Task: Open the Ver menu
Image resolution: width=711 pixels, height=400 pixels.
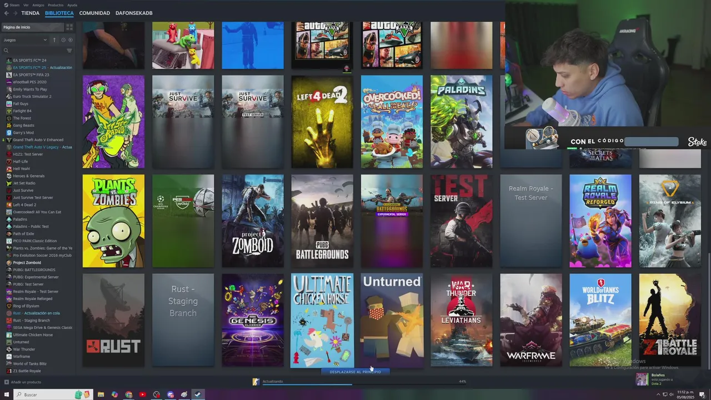Action: 26,5
